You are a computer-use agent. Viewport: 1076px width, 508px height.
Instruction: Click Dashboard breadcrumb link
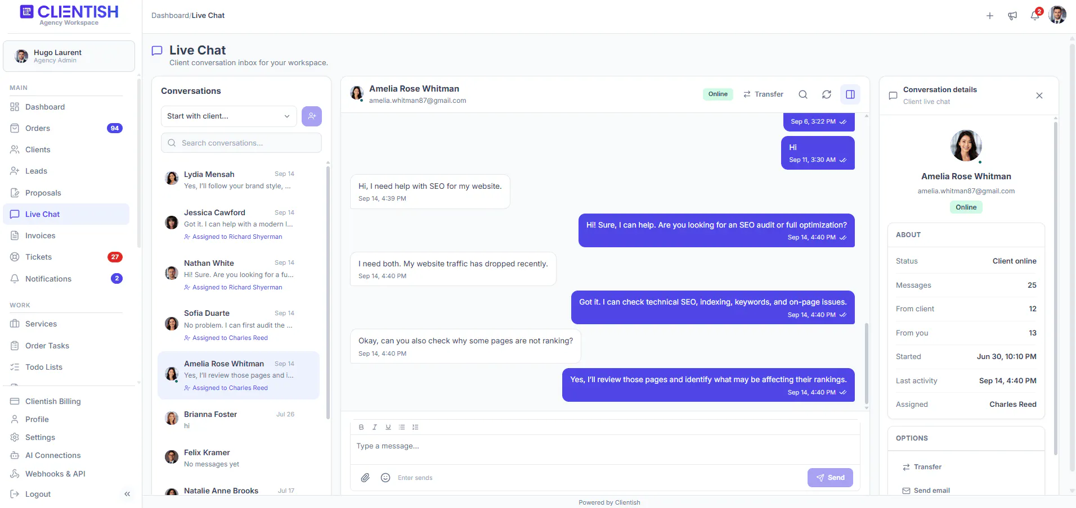170,15
